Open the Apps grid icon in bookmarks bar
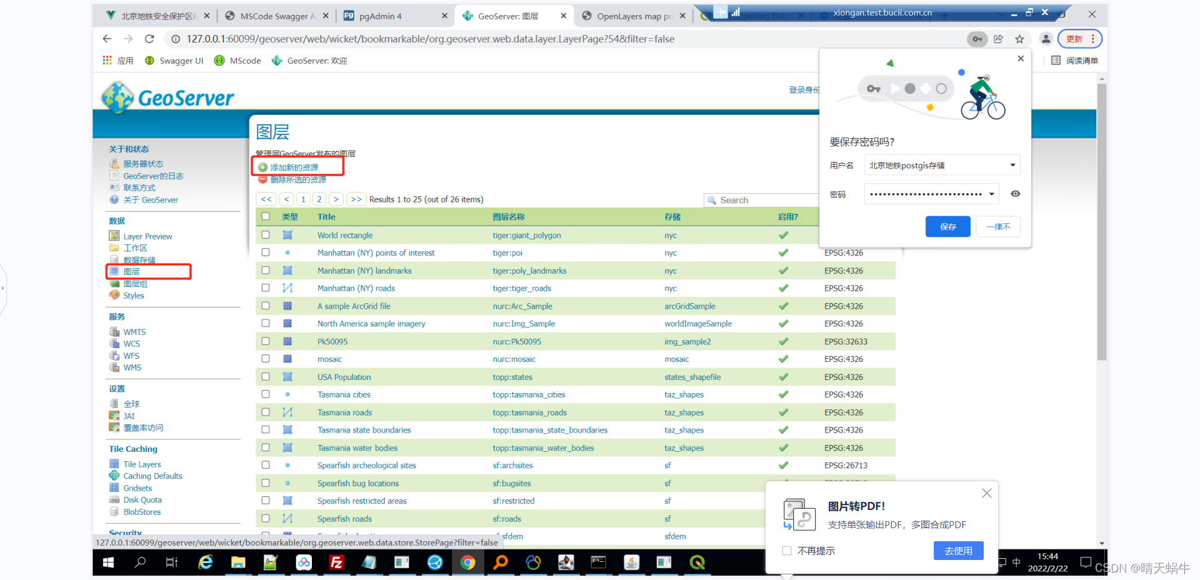 click(107, 61)
